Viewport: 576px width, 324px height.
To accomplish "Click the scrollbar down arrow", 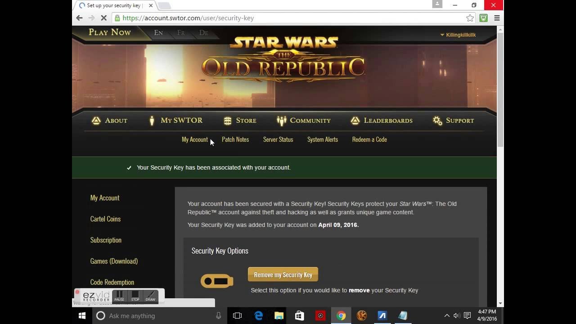I will 500,304.
